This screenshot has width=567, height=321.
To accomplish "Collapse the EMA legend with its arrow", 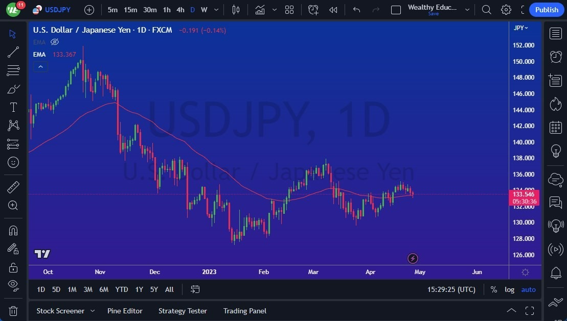I will 40,66.
